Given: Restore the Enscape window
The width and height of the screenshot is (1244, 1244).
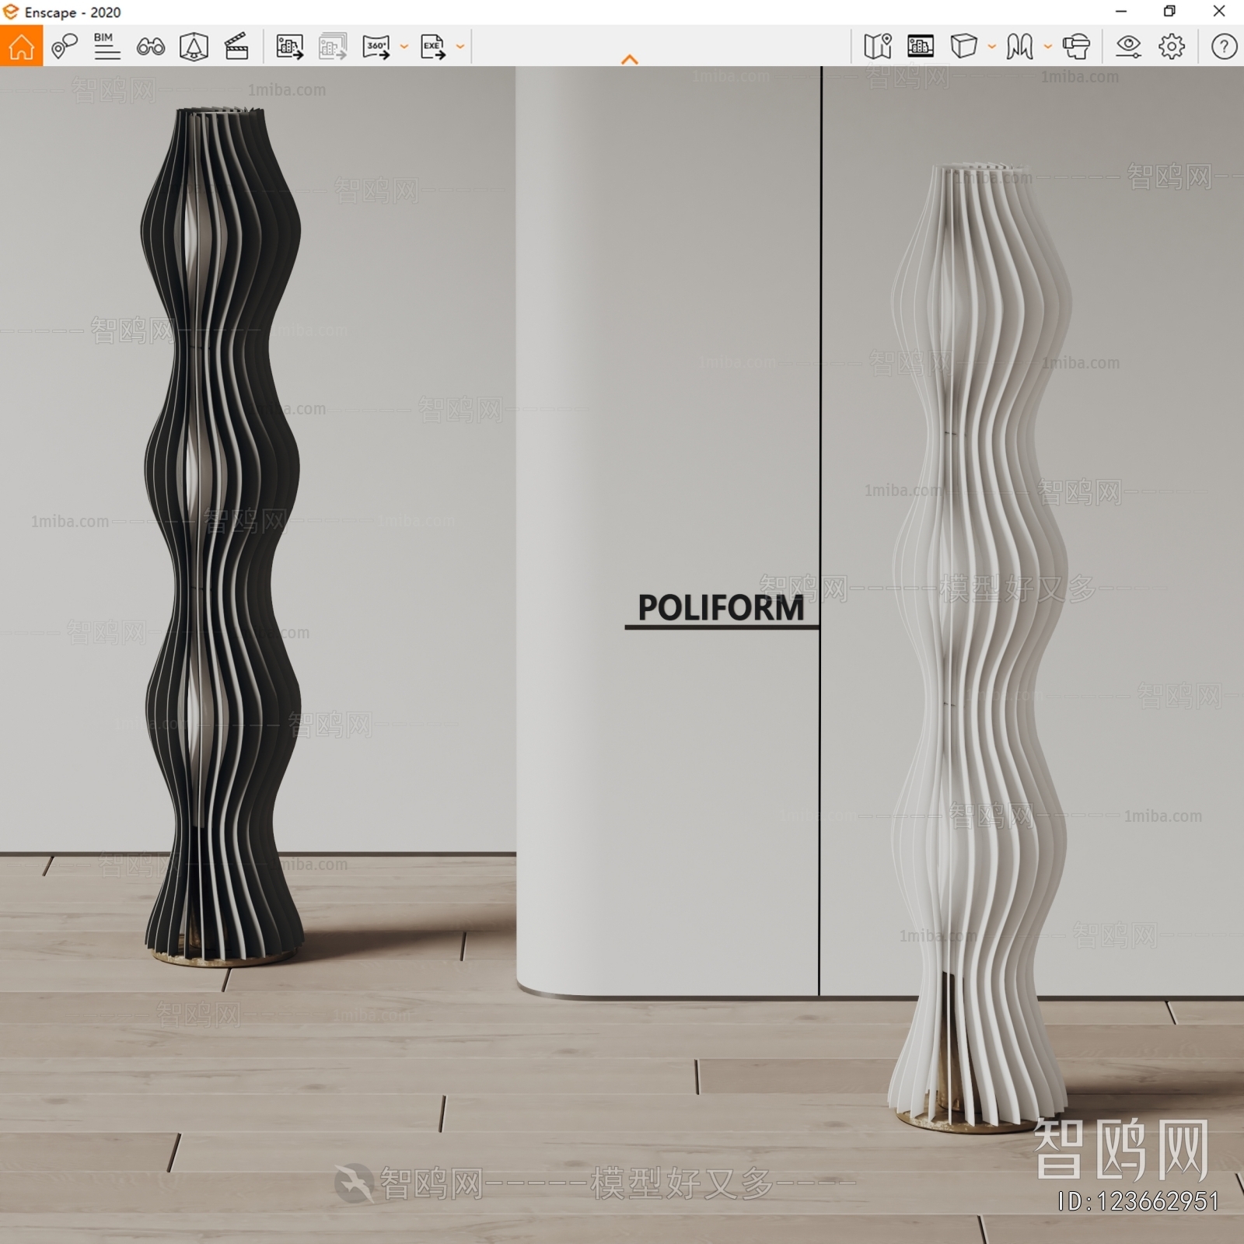Looking at the screenshot, I should pos(1169,11).
